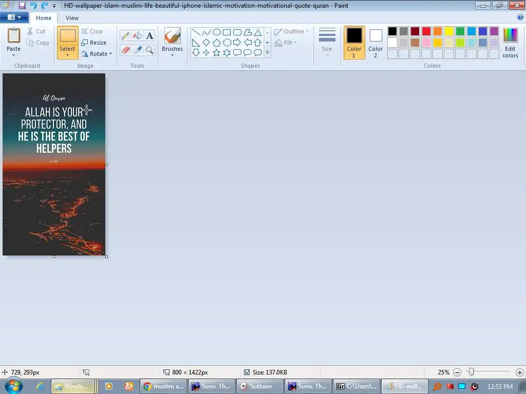Choose the Right arrow shape

(x=237, y=43)
